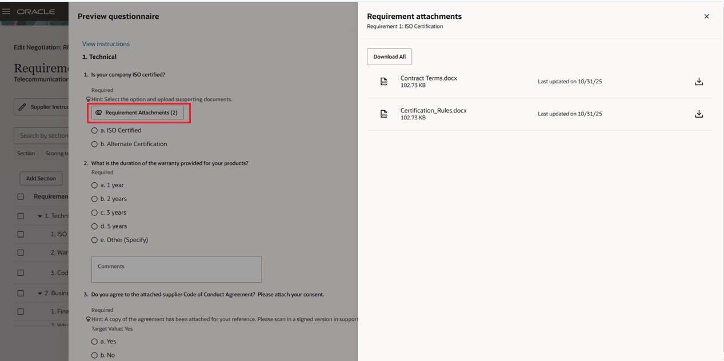This screenshot has width=724, height=361.
Task: Select the ISO Certified radio option
Action: click(94, 130)
